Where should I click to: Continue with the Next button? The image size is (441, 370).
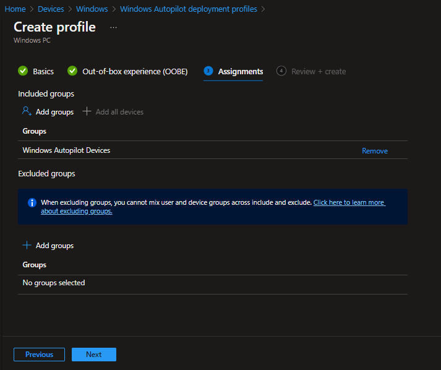click(x=94, y=355)
